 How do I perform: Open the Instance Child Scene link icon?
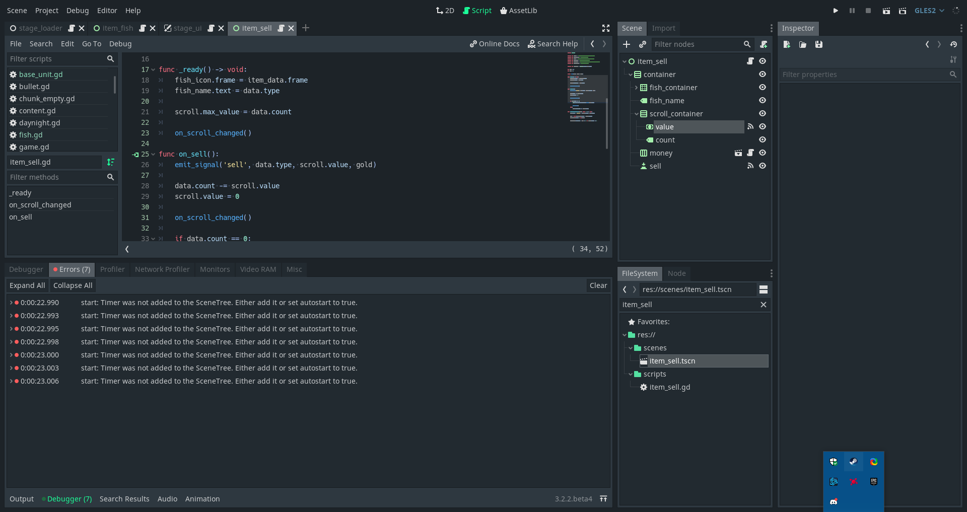click(643, 44)
